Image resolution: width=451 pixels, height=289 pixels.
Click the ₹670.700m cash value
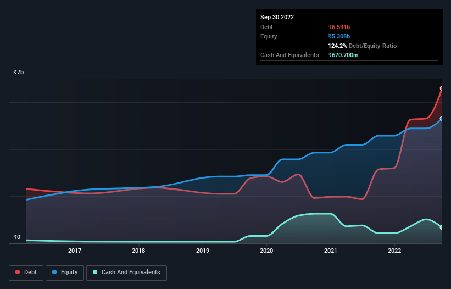pos(343,55)
